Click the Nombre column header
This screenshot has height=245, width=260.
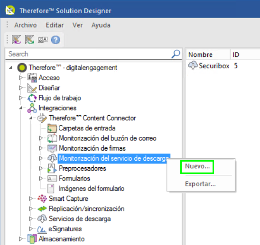pos(208,54)
